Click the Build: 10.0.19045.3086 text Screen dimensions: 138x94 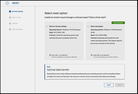pos(99,35)
